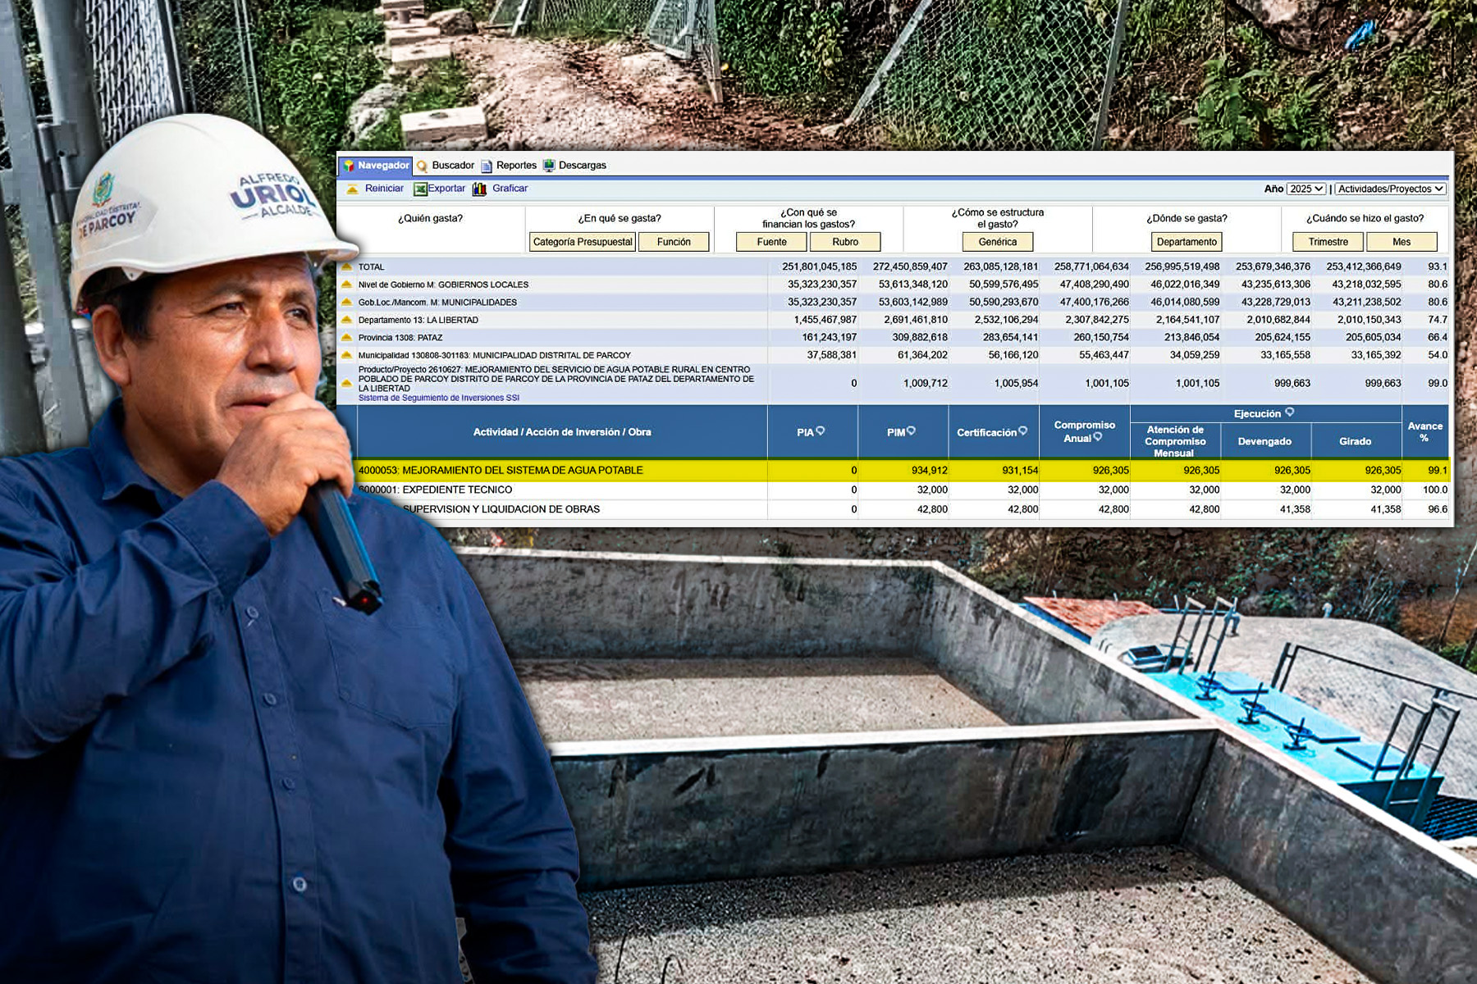
Task: Click the Función button
Action: 674,242
